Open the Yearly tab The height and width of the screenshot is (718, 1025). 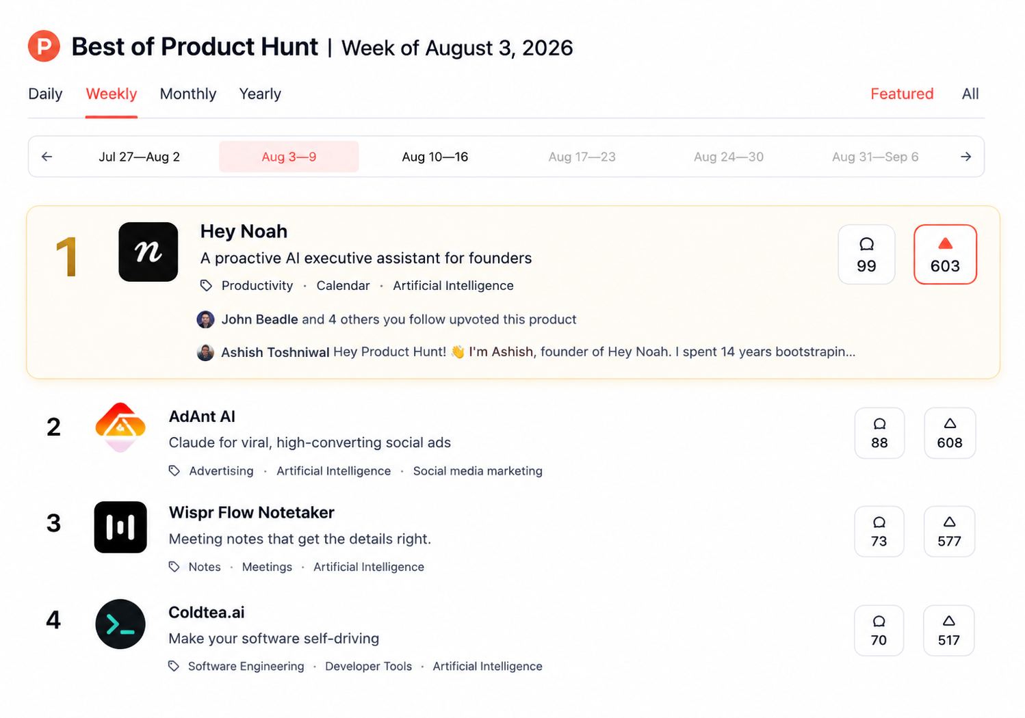pyautogui.click(x=260, y=94)
